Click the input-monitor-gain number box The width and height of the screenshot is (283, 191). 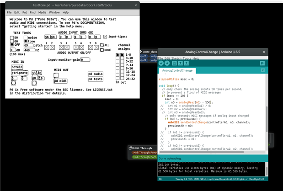(84, 59)
